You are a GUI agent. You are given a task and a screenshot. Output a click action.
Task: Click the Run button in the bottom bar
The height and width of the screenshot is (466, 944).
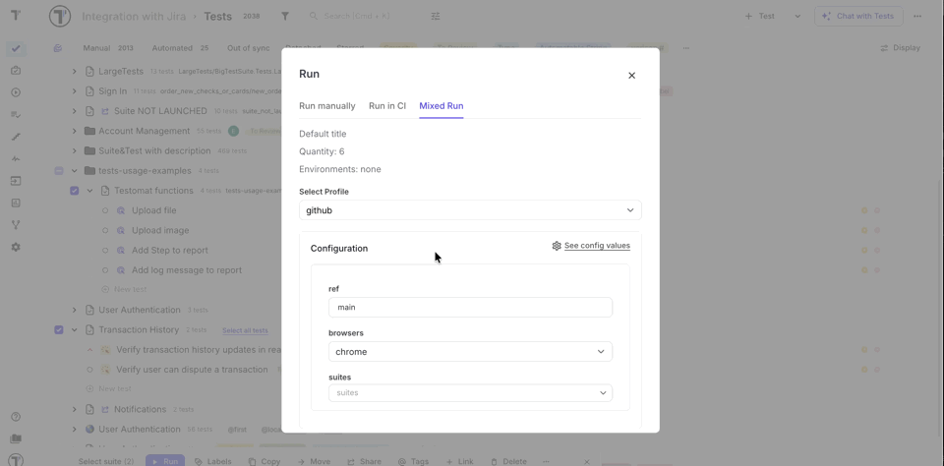pyautogui.click(x=165, y=461)
